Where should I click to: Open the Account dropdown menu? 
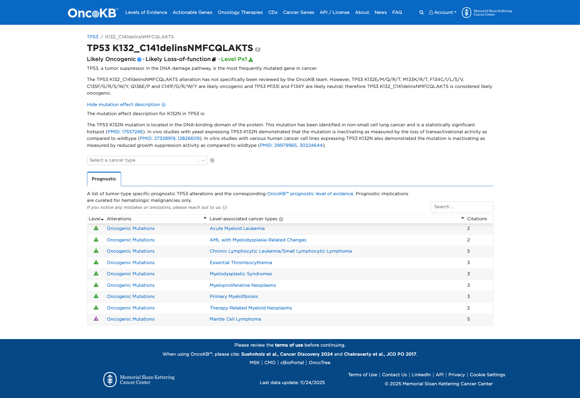click(x=443, y=12)
